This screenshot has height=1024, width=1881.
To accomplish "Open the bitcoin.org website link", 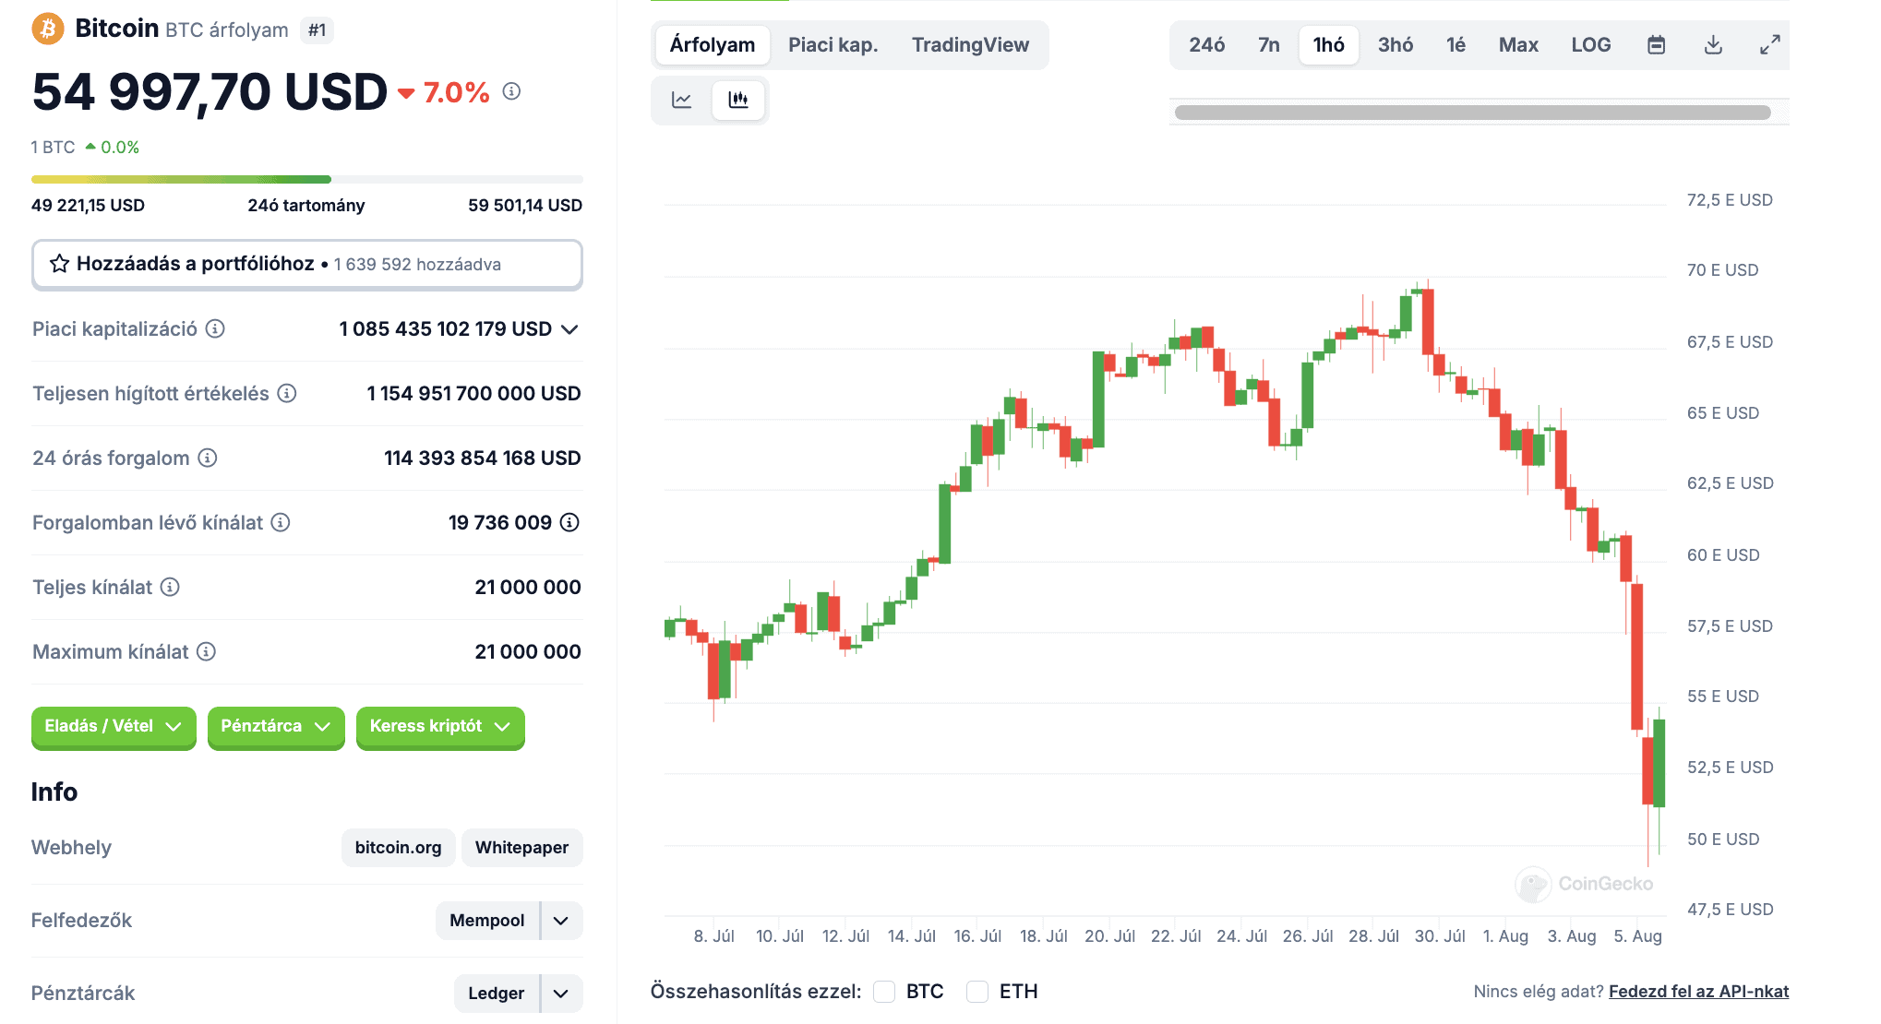I will [x=399, y=848].
